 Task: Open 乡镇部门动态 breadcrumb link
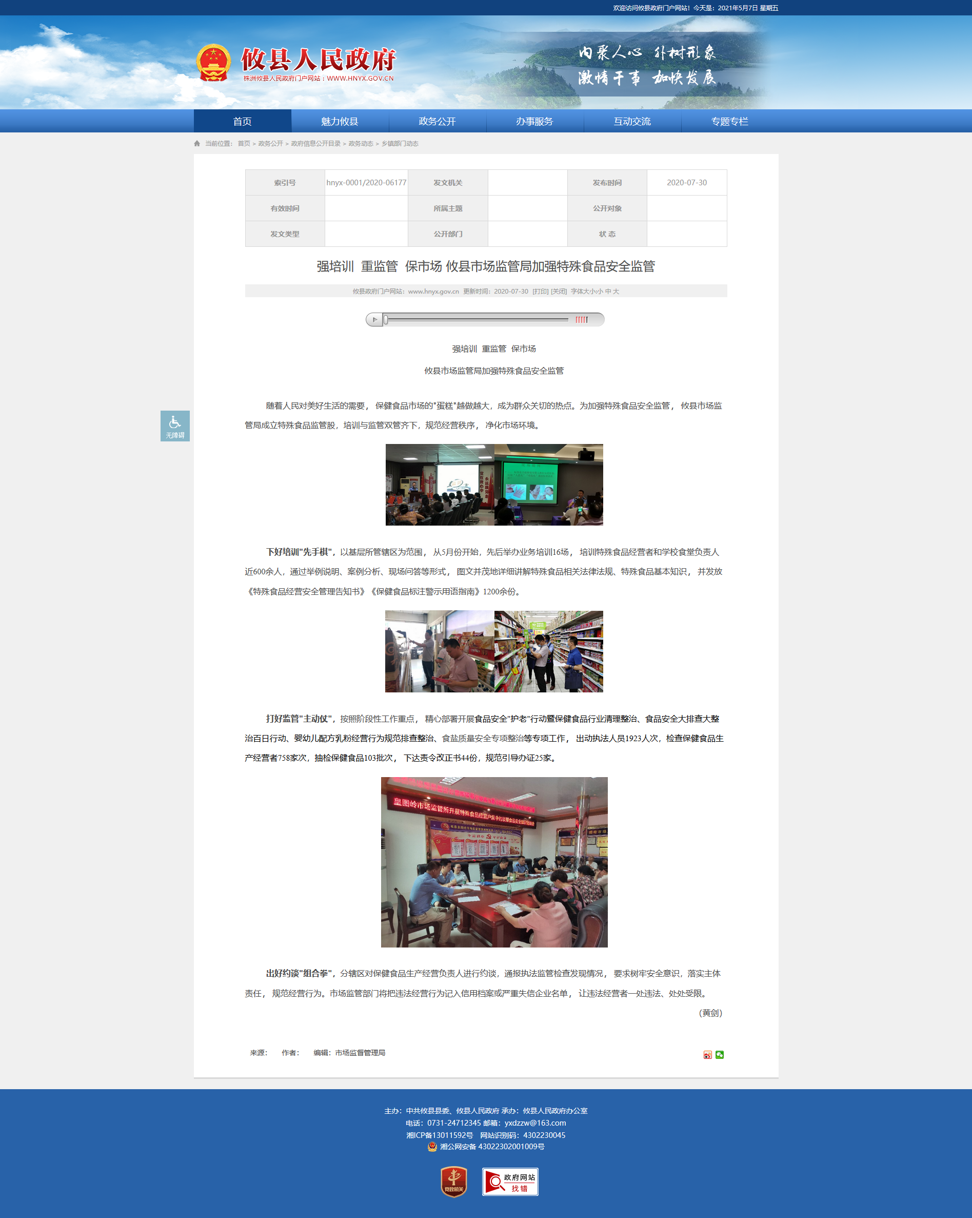400,144
